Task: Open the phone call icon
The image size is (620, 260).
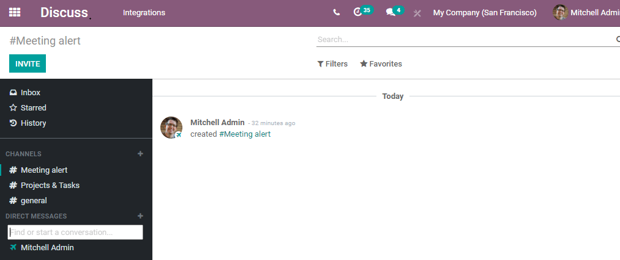Action: [337, 12]
